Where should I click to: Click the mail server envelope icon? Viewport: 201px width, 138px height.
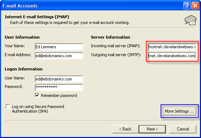[x=191, y=20]
